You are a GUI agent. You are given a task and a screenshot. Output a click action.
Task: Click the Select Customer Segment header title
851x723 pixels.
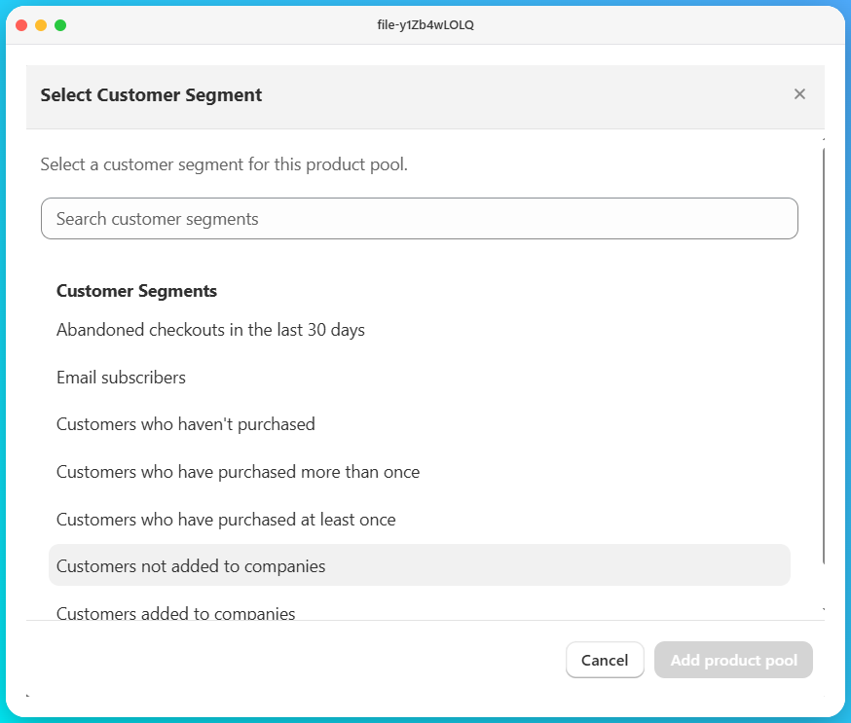(152, 95)
